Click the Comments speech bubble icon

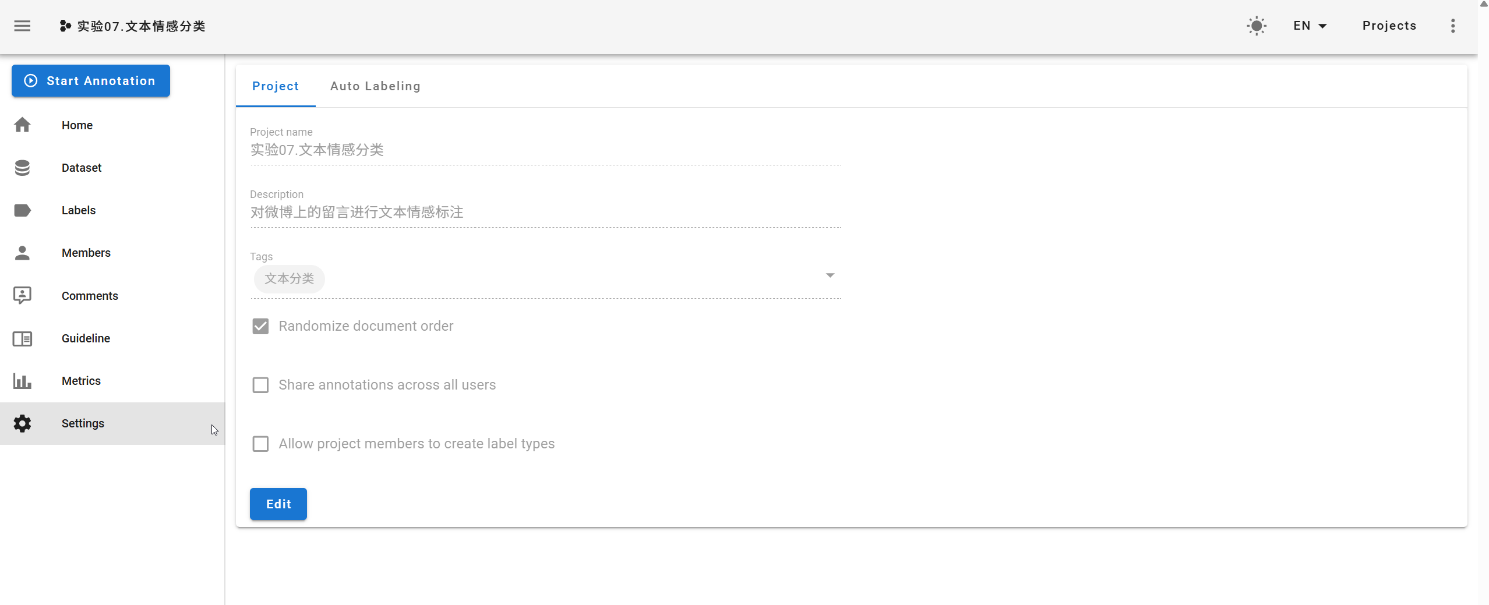tap(22, 295)
